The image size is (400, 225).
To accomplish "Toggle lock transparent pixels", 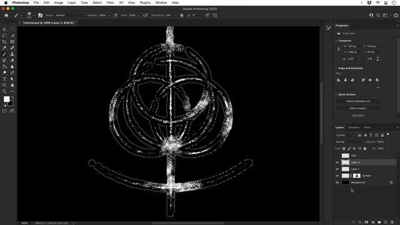I will (344, 149).
